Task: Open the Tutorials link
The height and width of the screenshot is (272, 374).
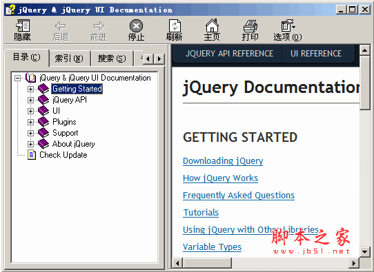Action: pyautogui.click(x=201, y=213)
